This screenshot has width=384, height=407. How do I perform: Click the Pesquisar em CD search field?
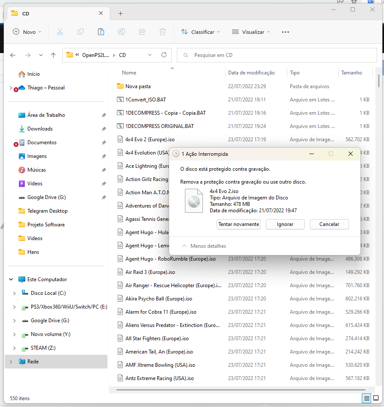click(277, 55)
